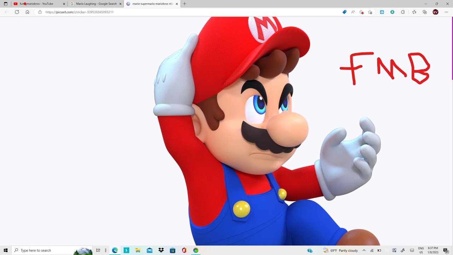
Task: Open the browser profile avatar
Action: (x=436, y=12)
